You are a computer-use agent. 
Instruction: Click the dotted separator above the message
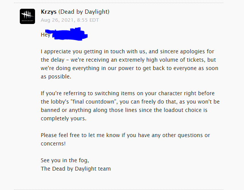[119, 3]
